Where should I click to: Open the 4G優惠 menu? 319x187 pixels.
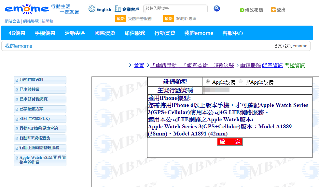17,33
